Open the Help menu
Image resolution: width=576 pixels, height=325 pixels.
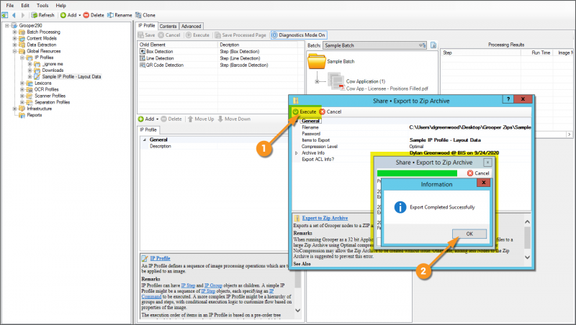(x=60, y=6)
